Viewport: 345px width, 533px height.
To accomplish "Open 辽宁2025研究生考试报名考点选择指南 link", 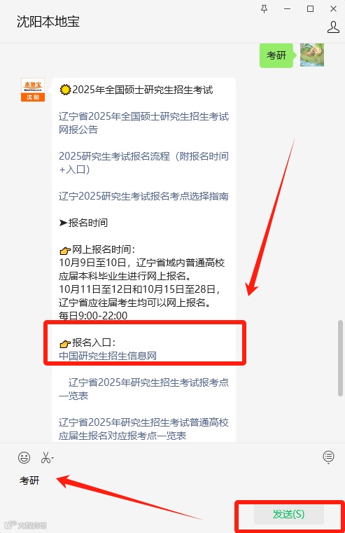I will [143, 196].
